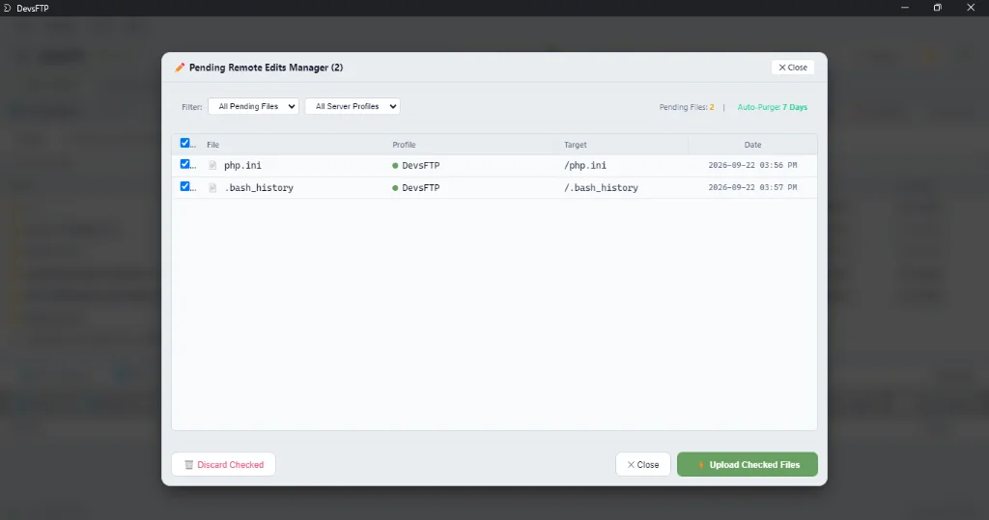The height and width of the screenshot is (520, 989).
Task: Click Discard Checked button
Action: pos(223,465)
